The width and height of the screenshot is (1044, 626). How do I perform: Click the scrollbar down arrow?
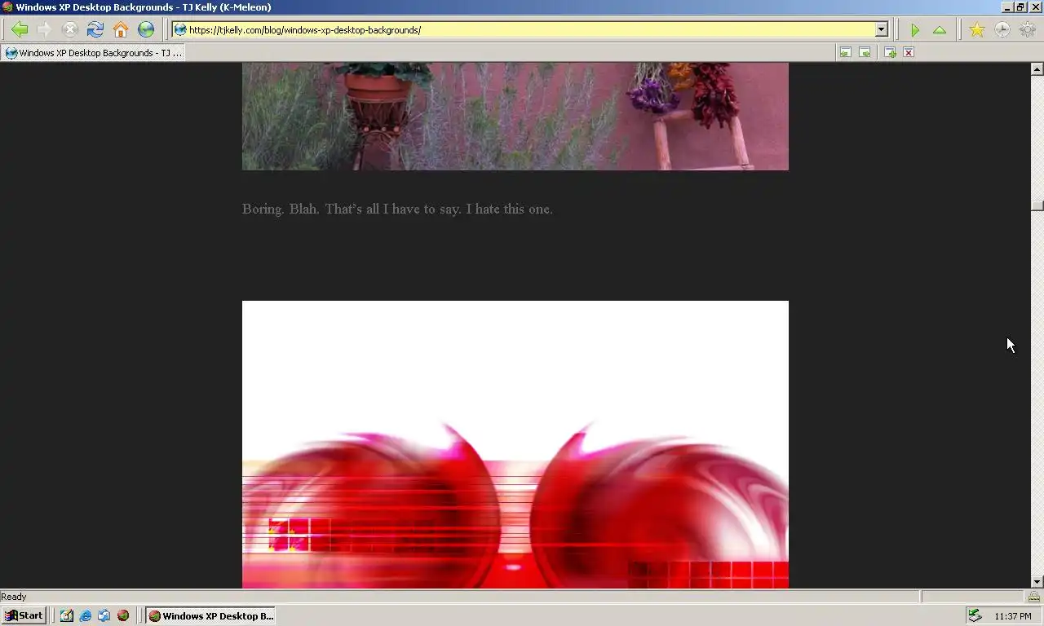coord(1037,582)
